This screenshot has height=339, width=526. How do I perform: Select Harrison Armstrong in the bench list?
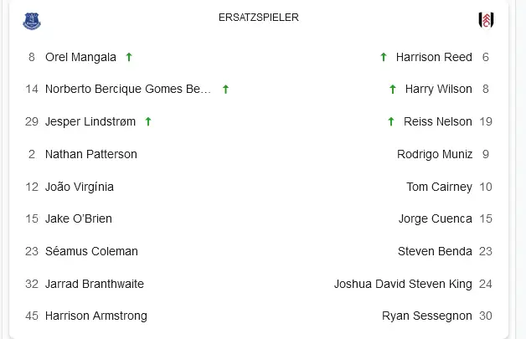[x=95, y=316]
